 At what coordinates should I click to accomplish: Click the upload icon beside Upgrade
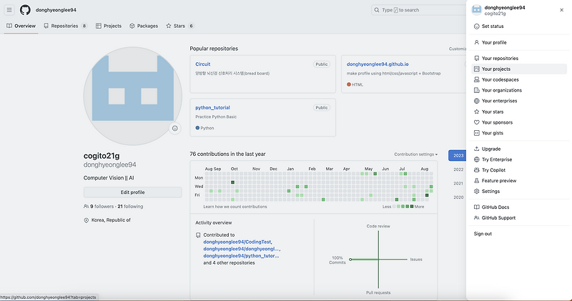point(476,149)
